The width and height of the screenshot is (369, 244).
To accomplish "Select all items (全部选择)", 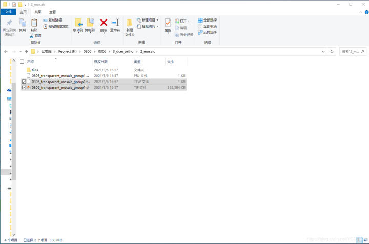I will click(x=208, y=20).
